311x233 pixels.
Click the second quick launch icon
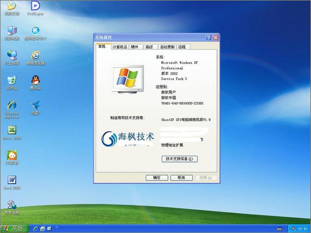[x=42, y=228]
